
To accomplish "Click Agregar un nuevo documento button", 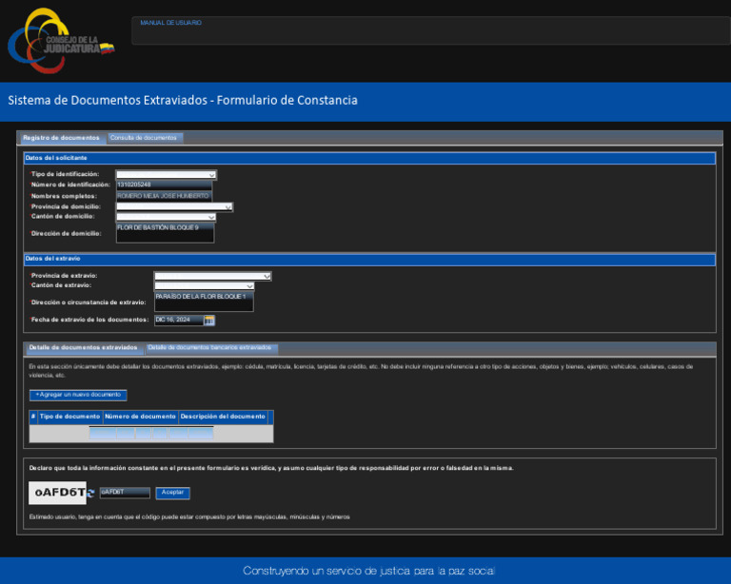I will tap(78, 394).
